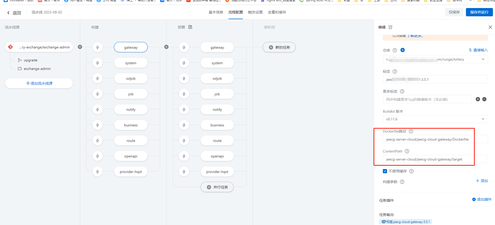Click the 新的任务 button
The width and height of the screenshot is (495, 225).
click(x=279, y=47)
